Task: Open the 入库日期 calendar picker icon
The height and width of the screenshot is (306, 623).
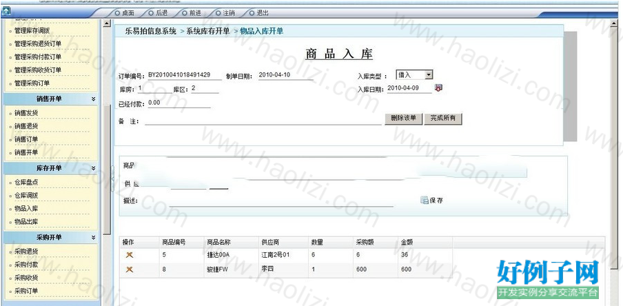Action: pos(438,88)
